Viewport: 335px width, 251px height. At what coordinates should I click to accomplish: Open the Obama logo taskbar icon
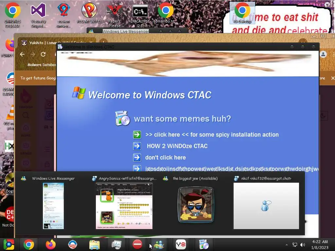coord(72,244)
